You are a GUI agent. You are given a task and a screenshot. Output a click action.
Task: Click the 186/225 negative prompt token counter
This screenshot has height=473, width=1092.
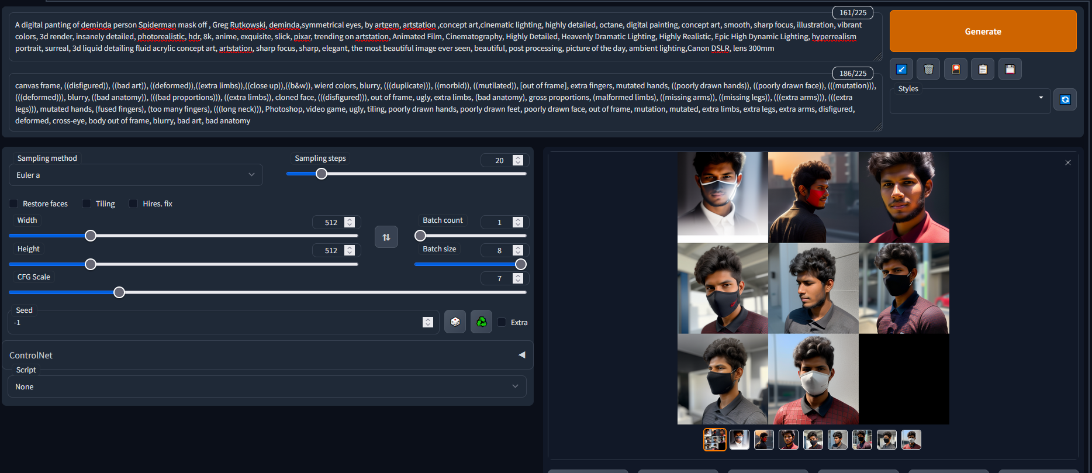(853, 73)
